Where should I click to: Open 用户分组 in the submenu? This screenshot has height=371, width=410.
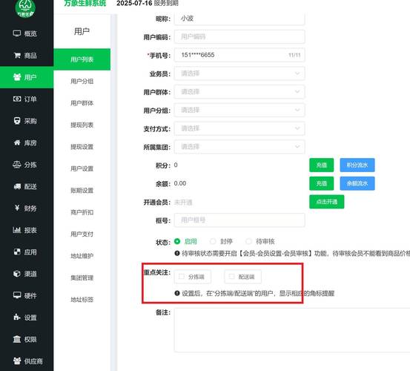pyautogui.click(x=82, y=82)
